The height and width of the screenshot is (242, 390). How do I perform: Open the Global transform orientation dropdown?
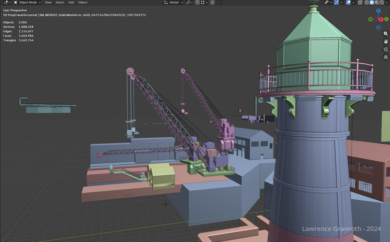point(174,2)
